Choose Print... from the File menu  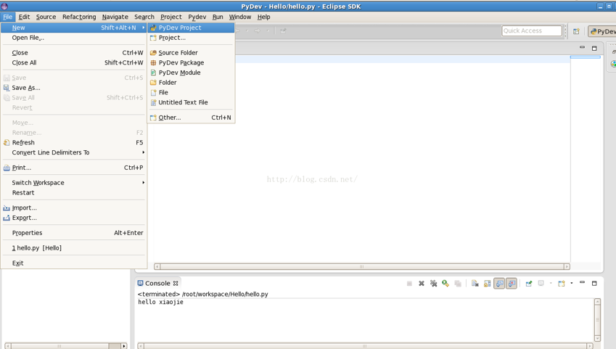tap(74, 168)
